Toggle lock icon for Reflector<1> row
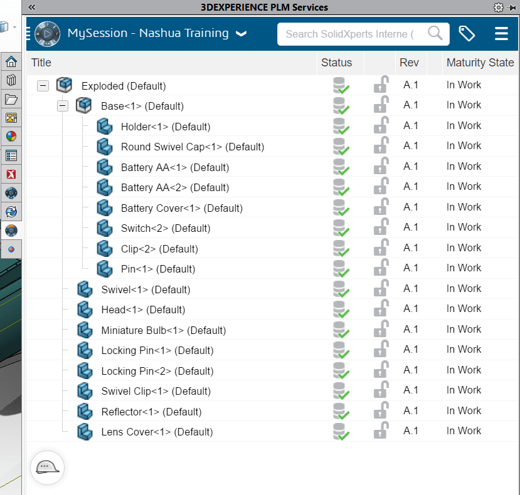 (x=381, y=411)
